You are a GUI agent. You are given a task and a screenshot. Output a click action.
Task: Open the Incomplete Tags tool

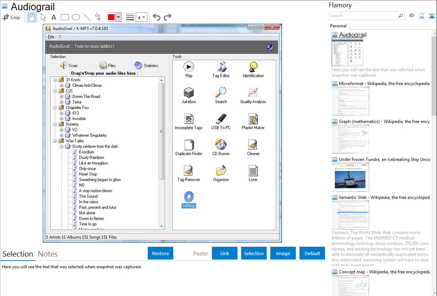(x=189, y=122)
